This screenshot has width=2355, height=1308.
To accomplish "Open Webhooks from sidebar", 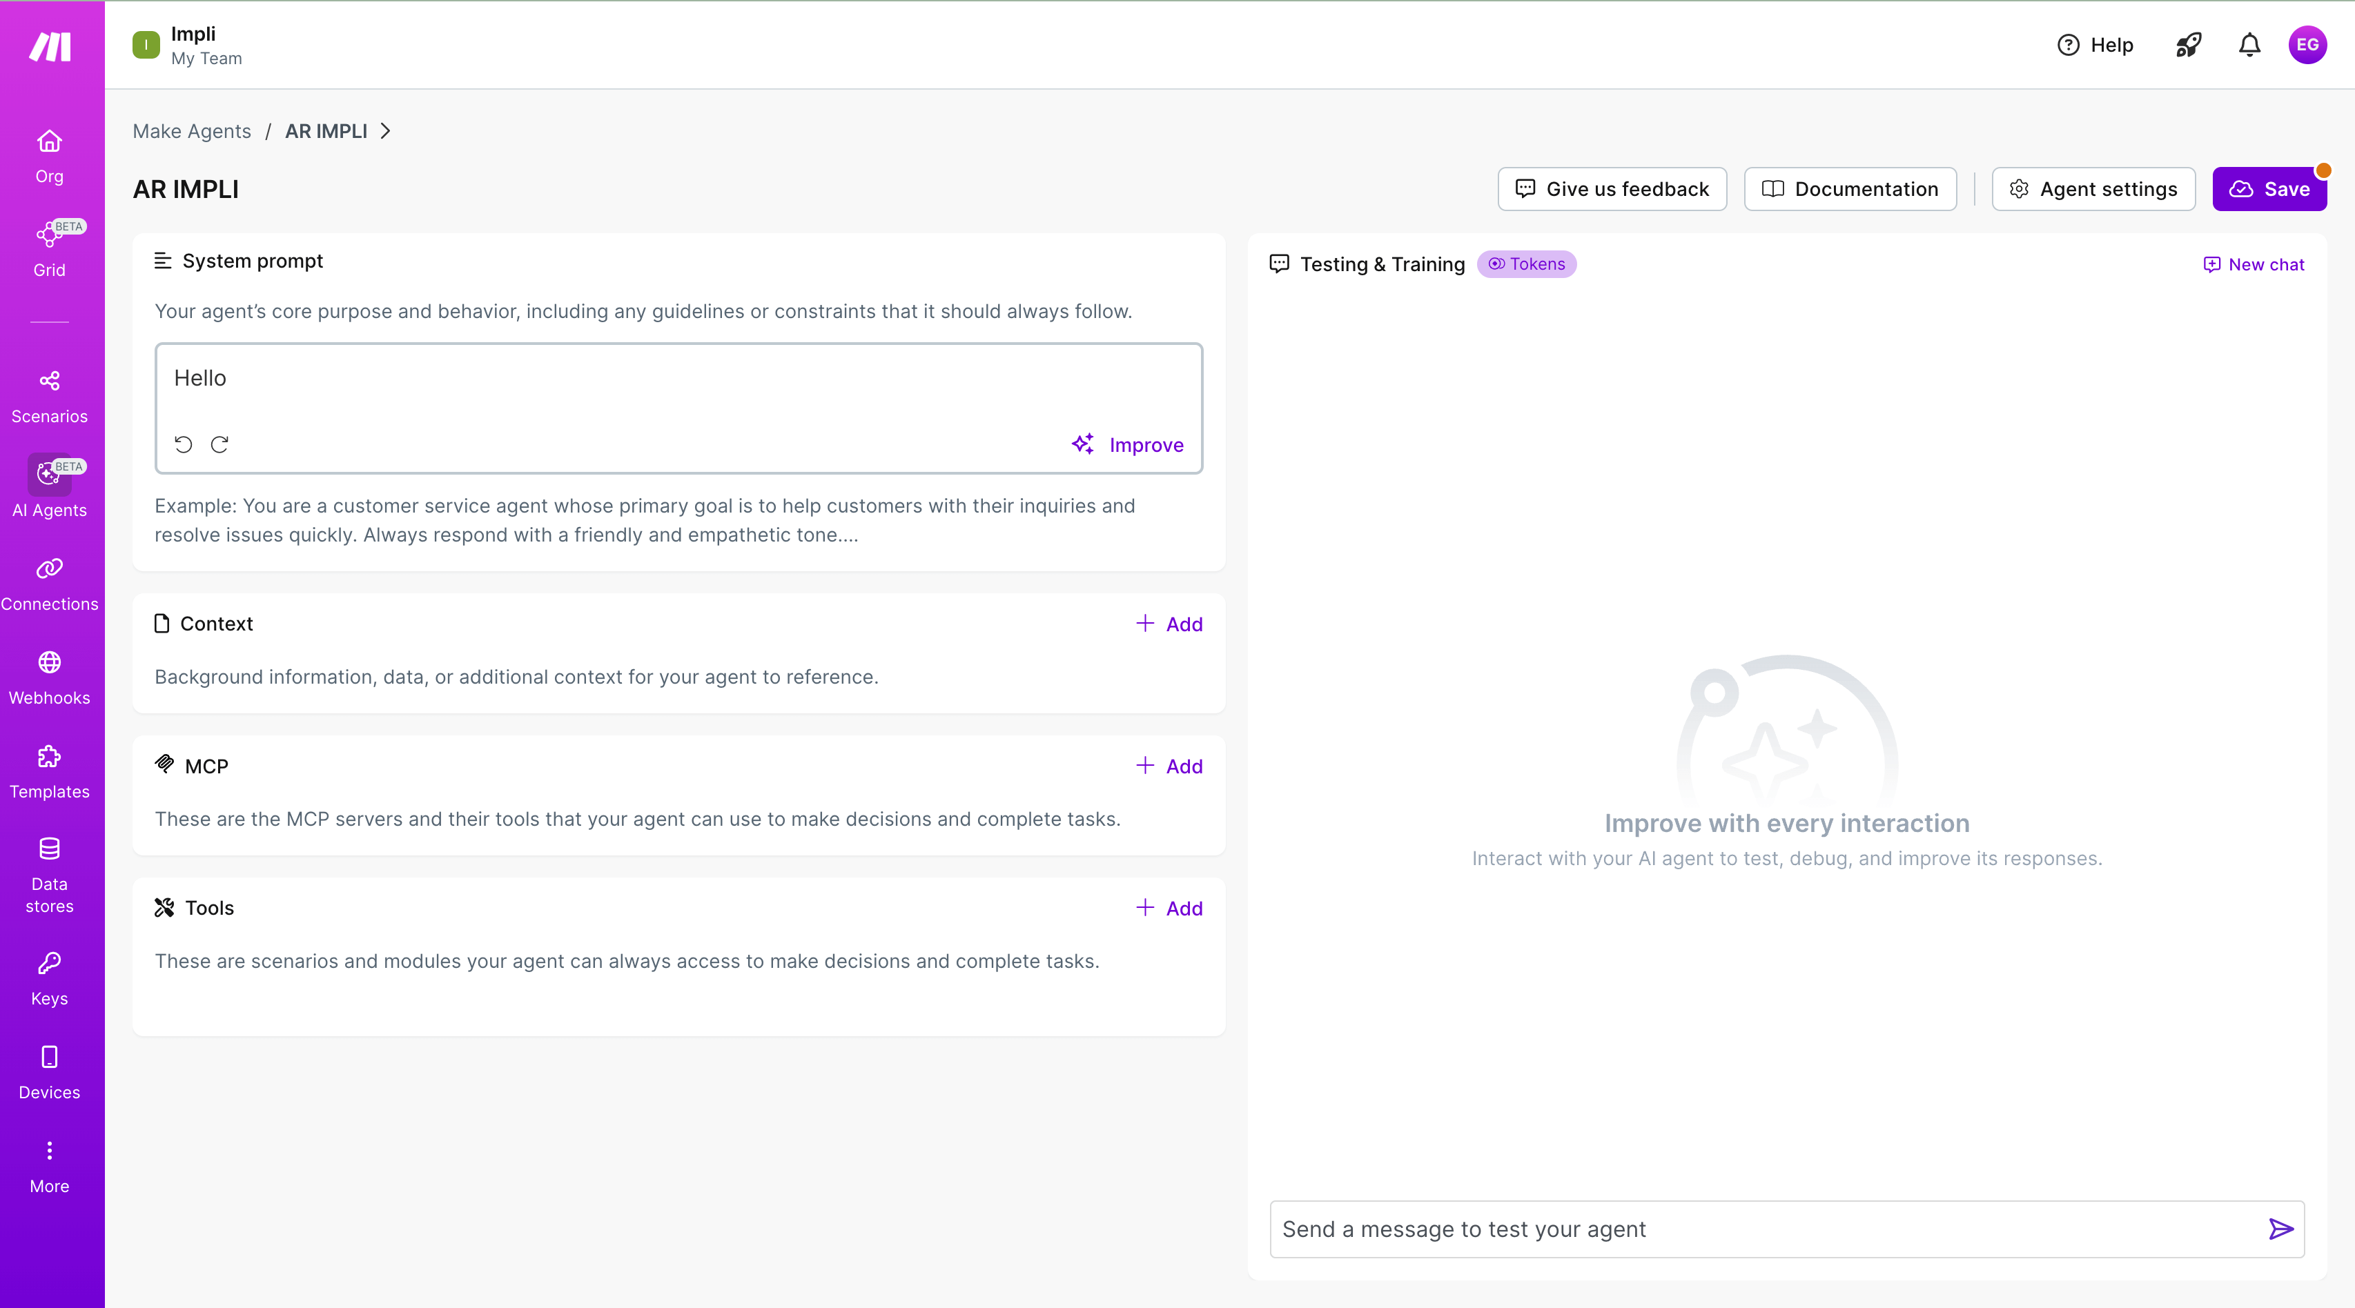I will (50, 677).
